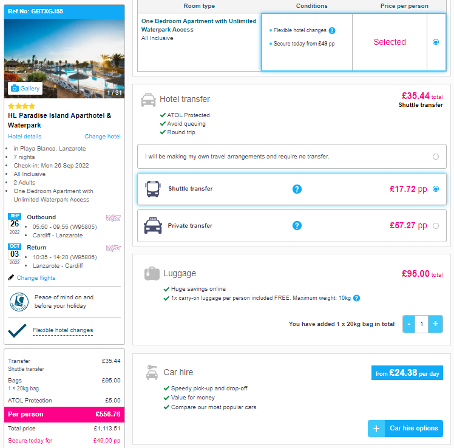The image size is (454, 448).
Task: Click the four-star hotel rating
Action: 21,106
